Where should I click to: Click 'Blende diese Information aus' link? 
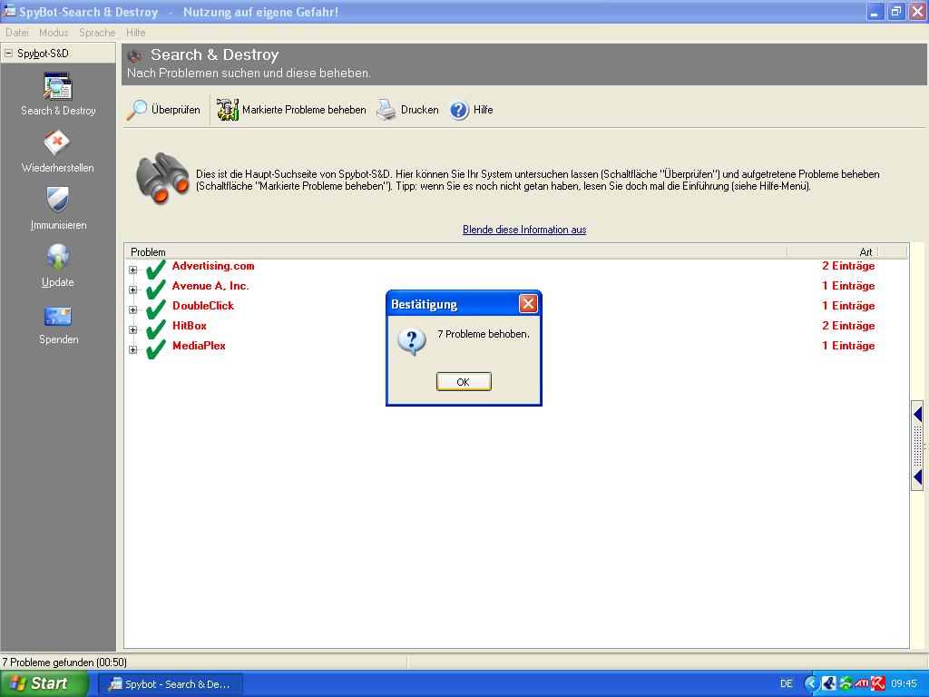point(524,230)
